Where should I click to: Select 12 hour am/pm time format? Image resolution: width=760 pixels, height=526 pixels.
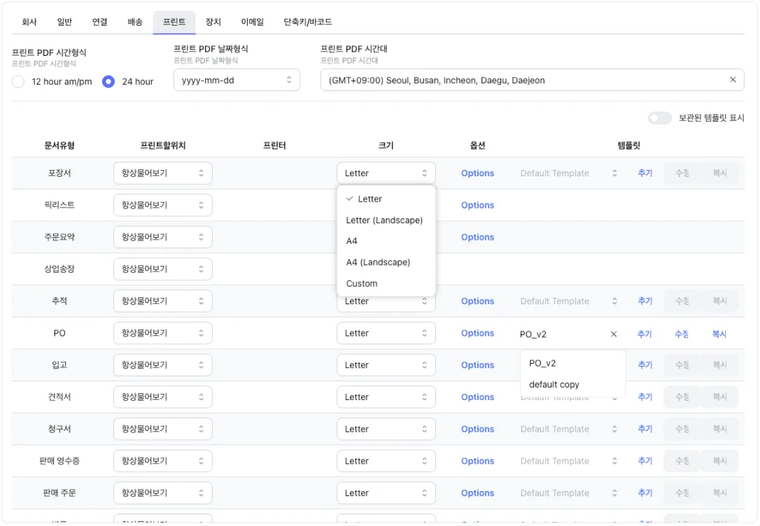[x=18, y=82]
